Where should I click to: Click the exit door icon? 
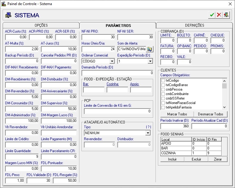pyautogui.click(x=226, y=15)
